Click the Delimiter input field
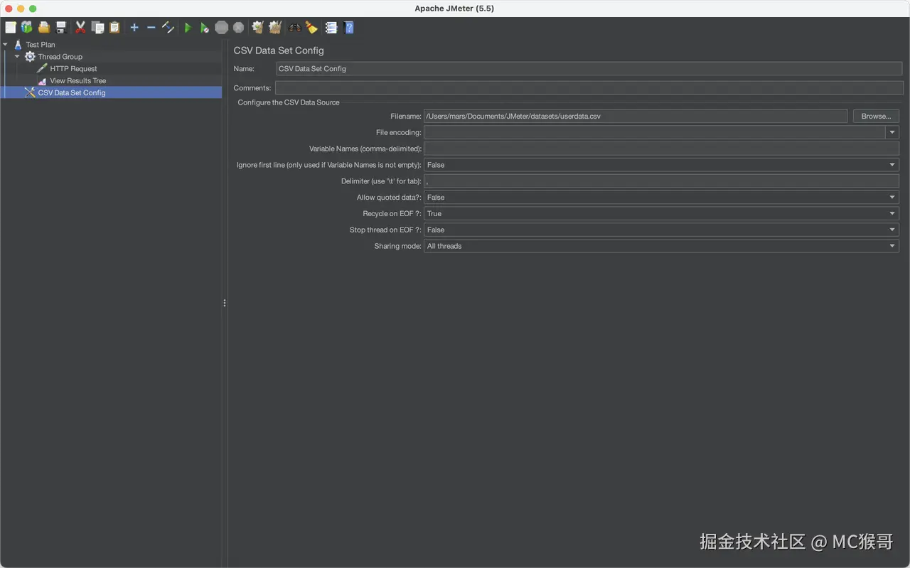Screen dimensions: 910x568 [x=661, y=181]
